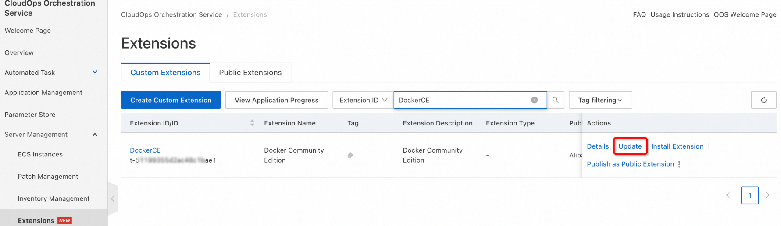Select page 1 in pagination
The width and height of the screenshot is (781, 226).
[x=750, y=195]
